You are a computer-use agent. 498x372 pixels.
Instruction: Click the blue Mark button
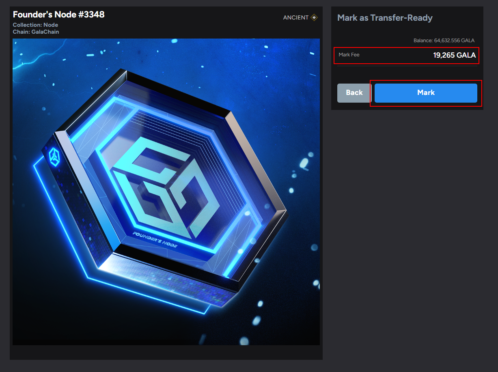click(426, 93)
